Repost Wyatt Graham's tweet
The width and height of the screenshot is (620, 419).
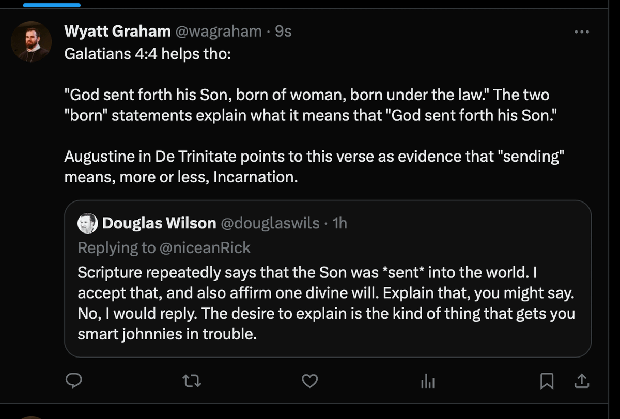(x=192, y=381)
